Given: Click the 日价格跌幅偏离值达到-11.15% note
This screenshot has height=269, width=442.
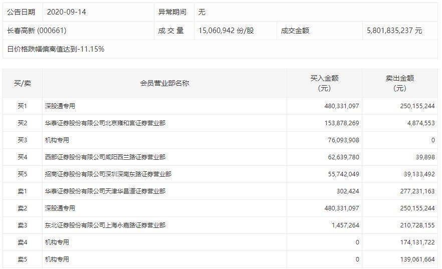Looking at the screenshot, I should tap(56, 49).
